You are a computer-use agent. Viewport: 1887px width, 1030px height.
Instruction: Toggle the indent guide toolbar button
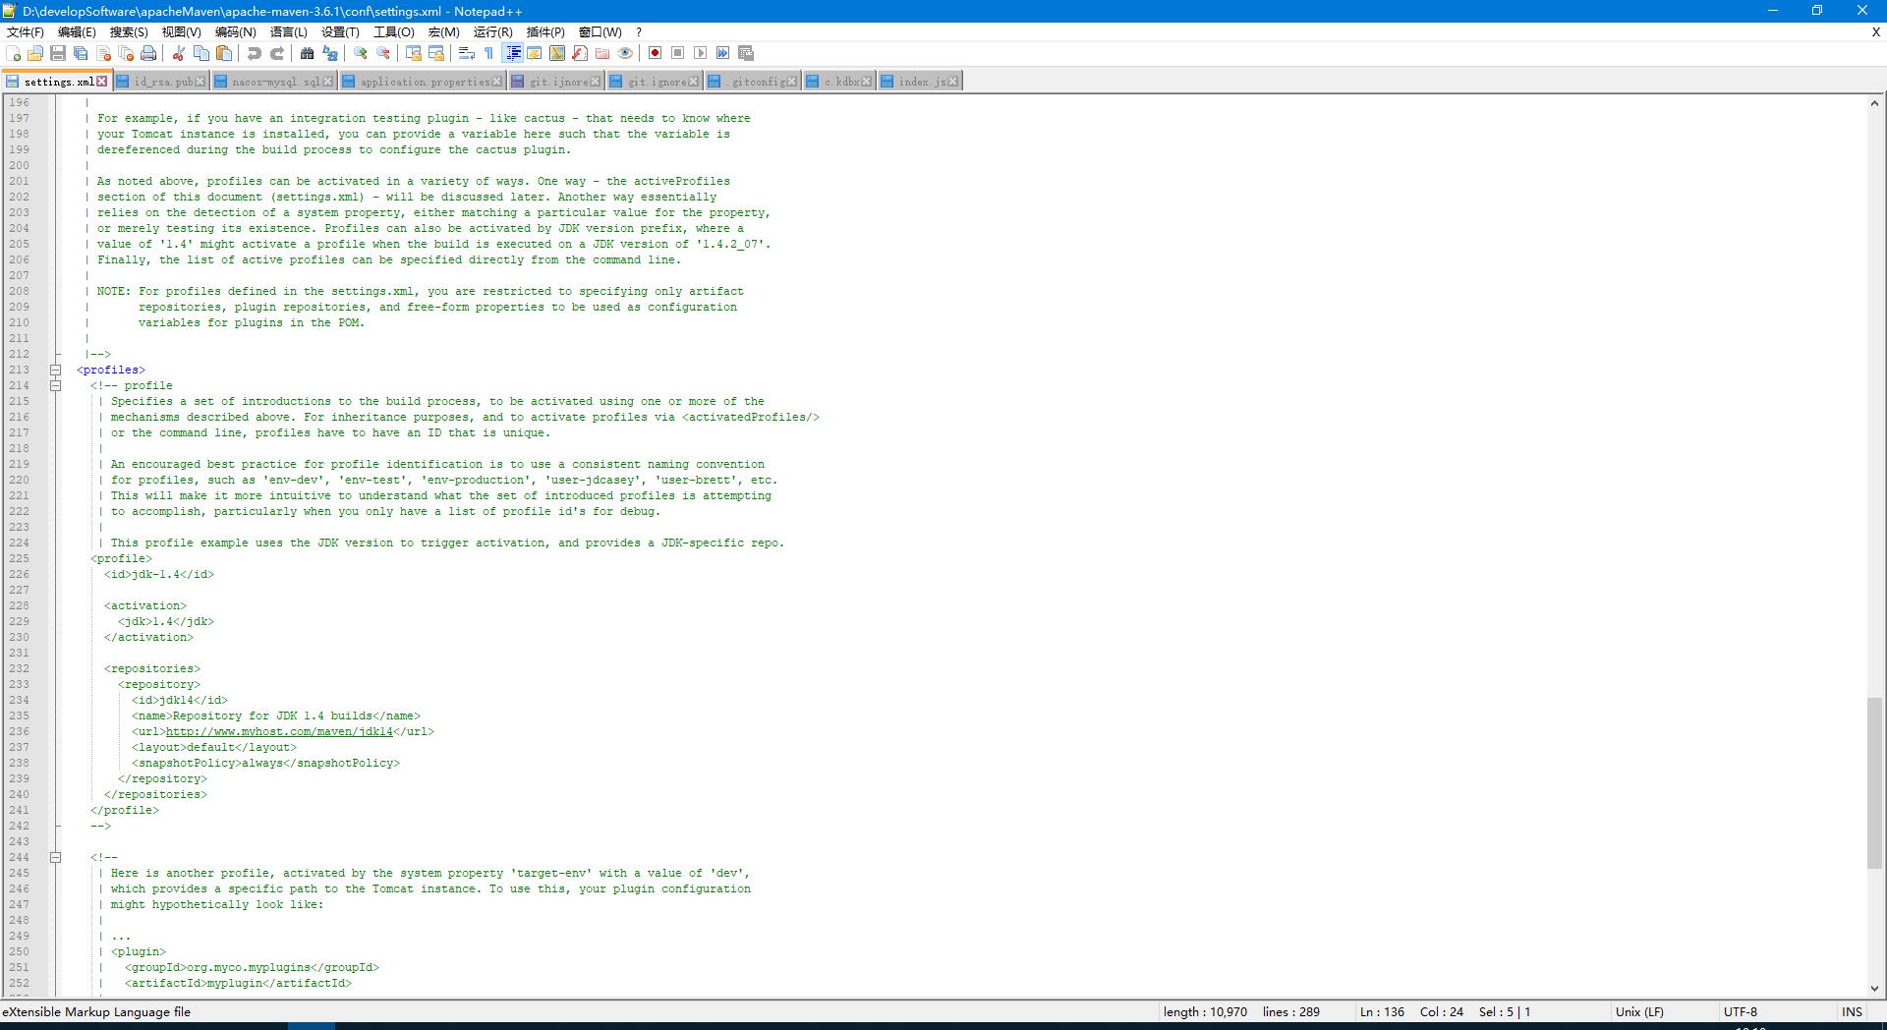[x=513, y=53]
